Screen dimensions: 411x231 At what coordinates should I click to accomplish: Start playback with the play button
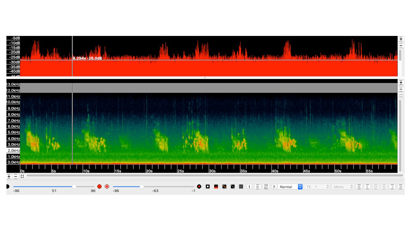pyautogui.click(x=274, y=187)
